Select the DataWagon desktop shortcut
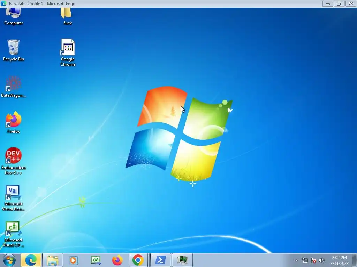The image size is (357, 267). click(14, 87)
